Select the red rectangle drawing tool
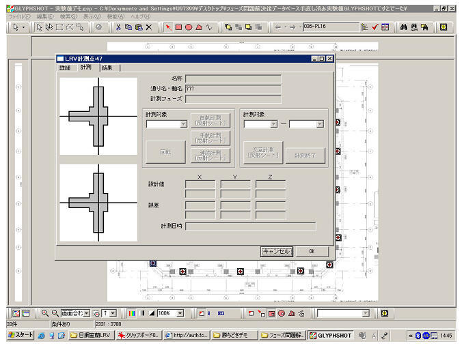Screen dimensions: 464x350 click(x=178, y=27)
